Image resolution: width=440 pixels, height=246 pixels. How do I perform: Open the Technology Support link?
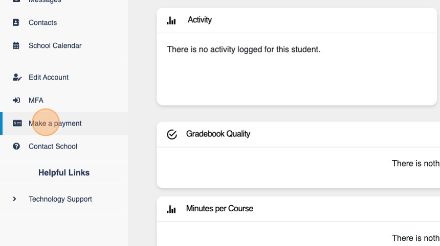60,199
